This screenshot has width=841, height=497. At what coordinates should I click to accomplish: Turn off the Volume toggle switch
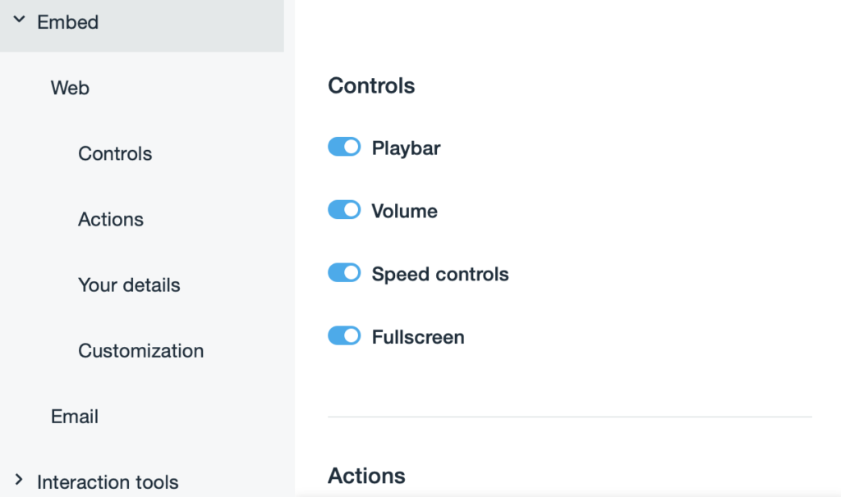(344, 210)
